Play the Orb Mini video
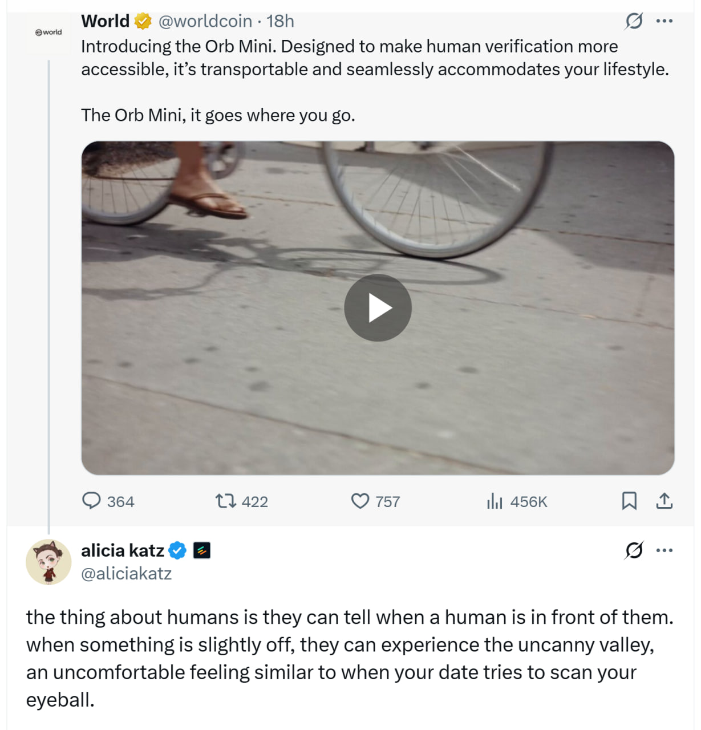 coord(378,308)
